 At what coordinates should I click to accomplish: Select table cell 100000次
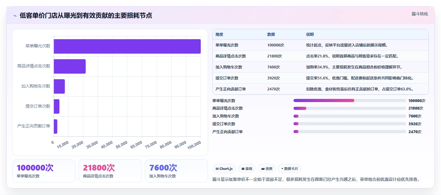coord(276,45)
